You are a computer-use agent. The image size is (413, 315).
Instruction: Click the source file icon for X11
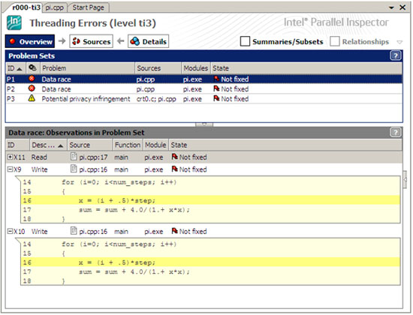[x=74, y=157]
